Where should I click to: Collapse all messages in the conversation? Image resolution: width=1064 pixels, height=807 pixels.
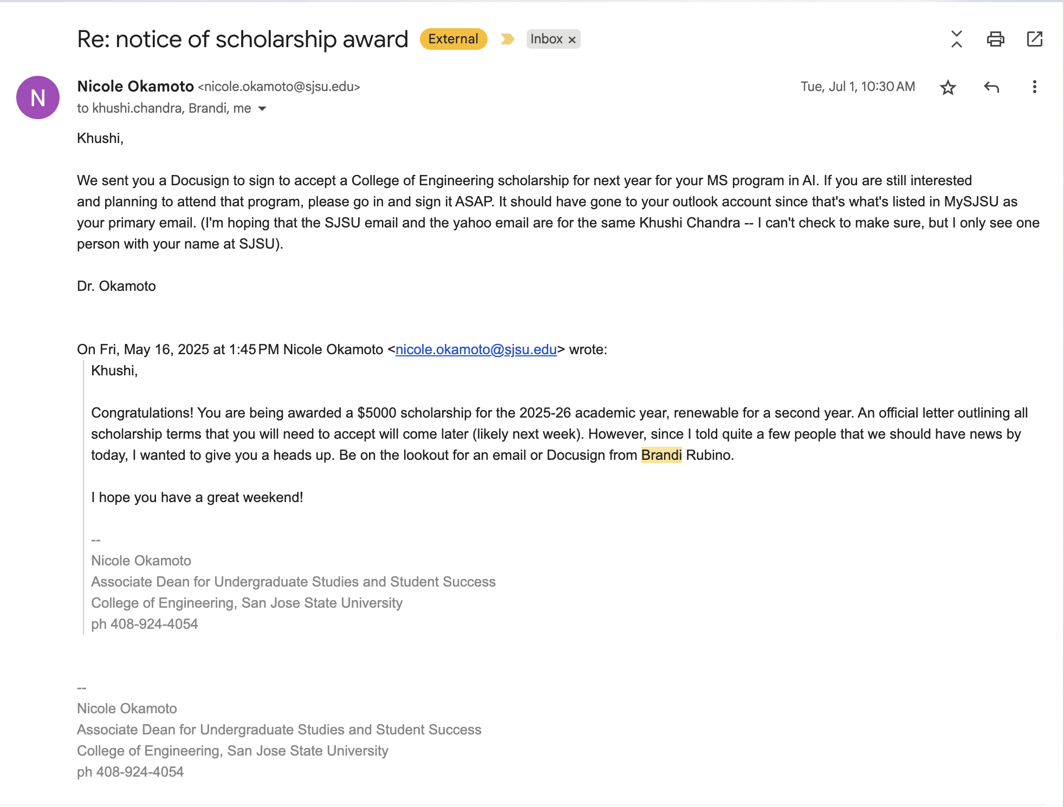[x=956, y=39]
